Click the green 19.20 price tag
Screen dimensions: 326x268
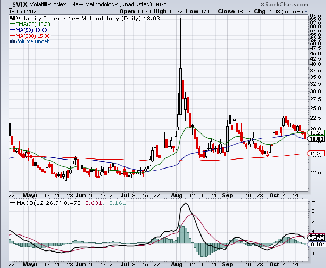(316, 133)
